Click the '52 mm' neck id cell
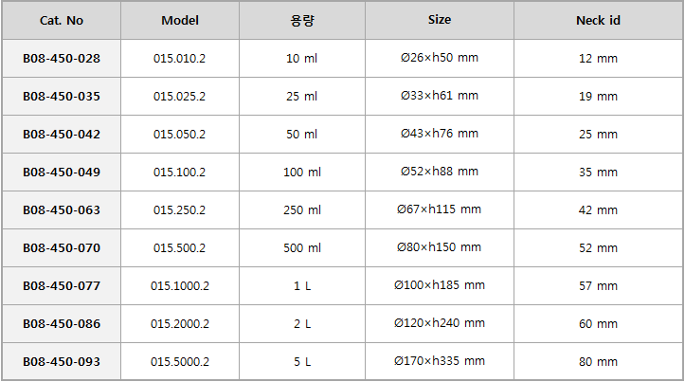The width and height of the screenshot is (685, 382). click(598, 247)
